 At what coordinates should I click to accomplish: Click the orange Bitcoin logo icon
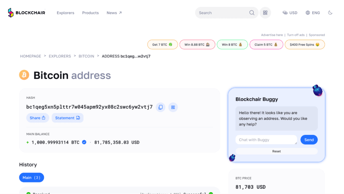point(24,75)
